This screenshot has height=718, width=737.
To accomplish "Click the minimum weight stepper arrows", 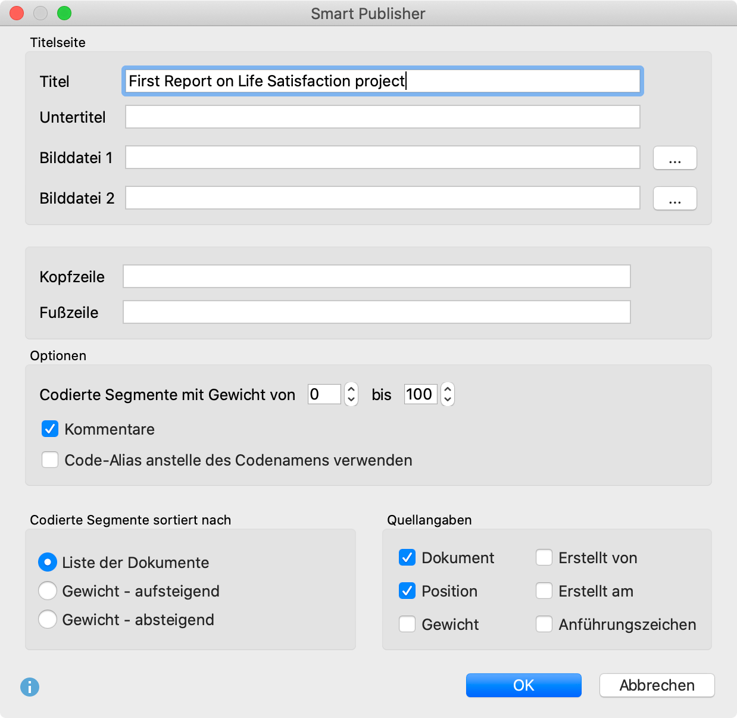I will point(351,394).
